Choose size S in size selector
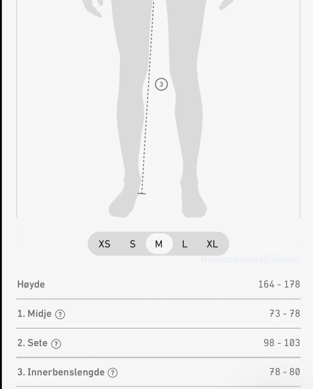The height and width of the screenshot is (389, 313). click(132, 244)
